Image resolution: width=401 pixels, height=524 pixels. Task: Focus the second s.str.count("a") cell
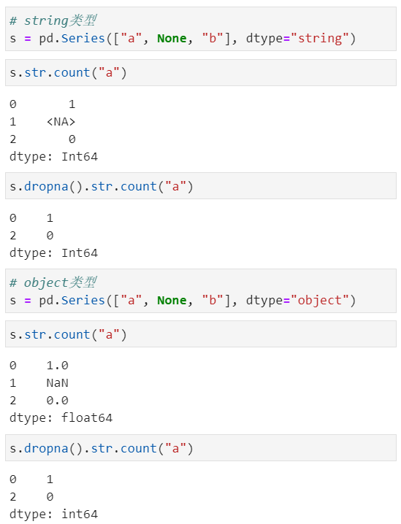pos(201,334)
